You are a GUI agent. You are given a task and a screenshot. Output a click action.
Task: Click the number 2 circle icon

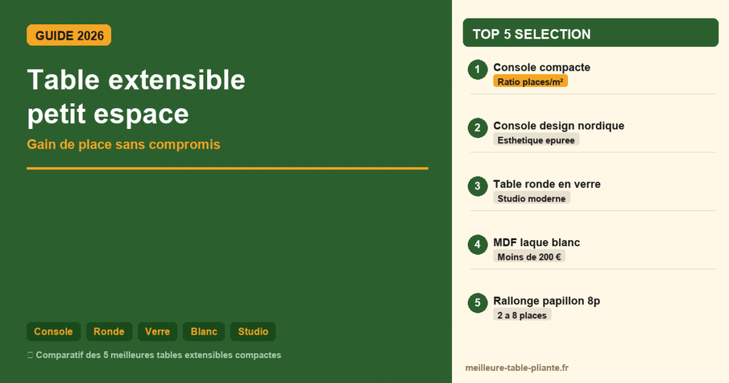pos(478,128)
